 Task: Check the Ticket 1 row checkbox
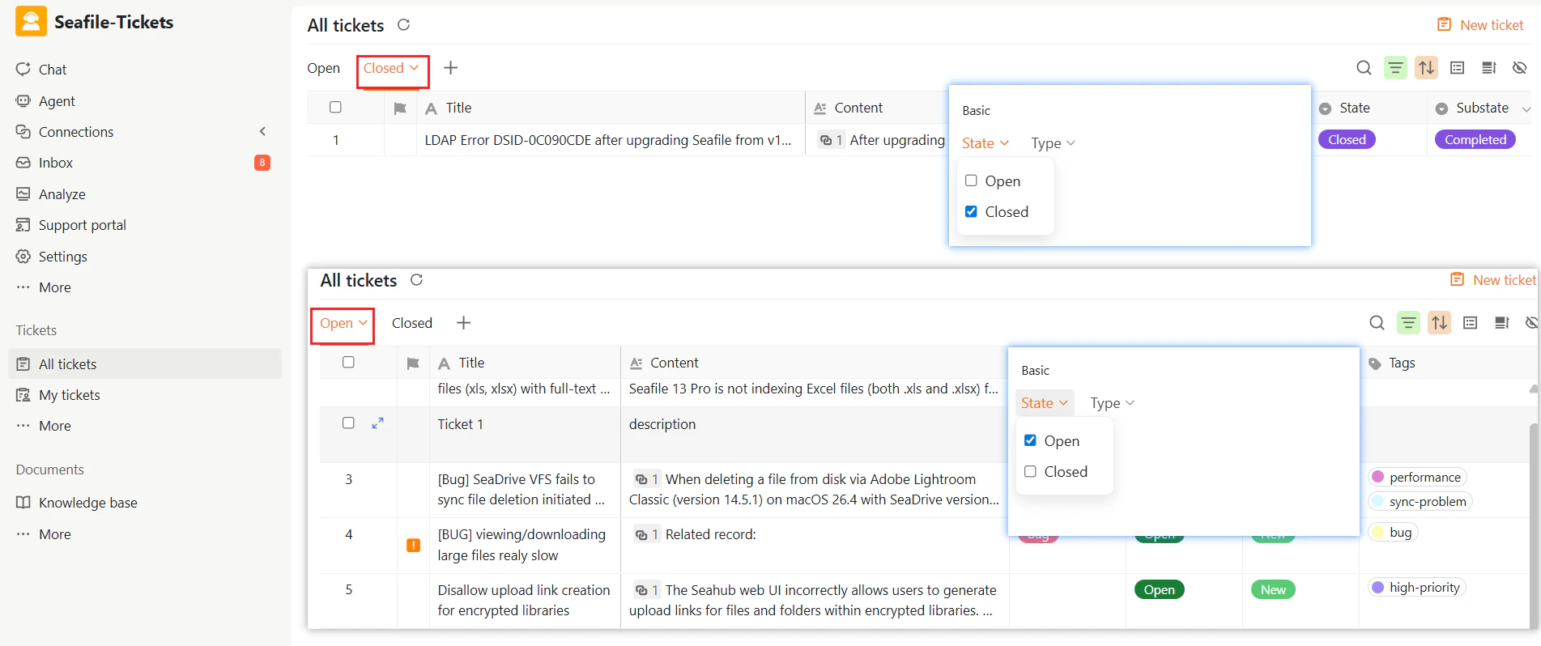[348, 423]
